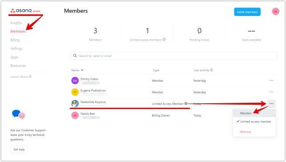The height and width of the screenshot is (162, 286).
Task: Select Limited access member option
Action: click(254, 121)
